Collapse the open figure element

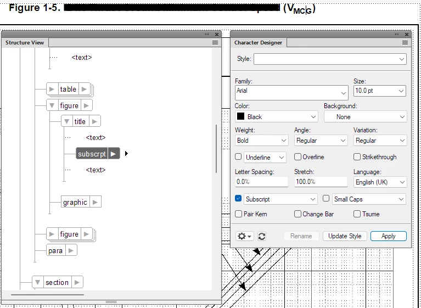point(52,105)
